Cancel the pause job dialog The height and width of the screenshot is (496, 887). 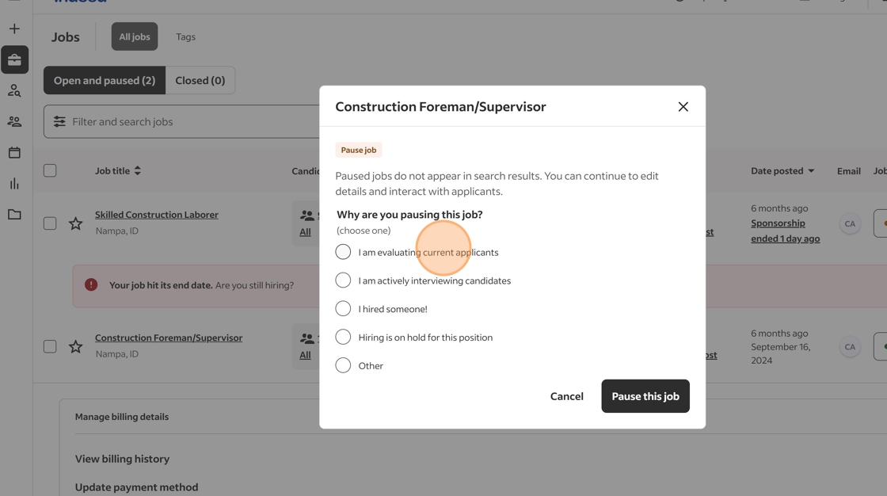tap(566, 396)
